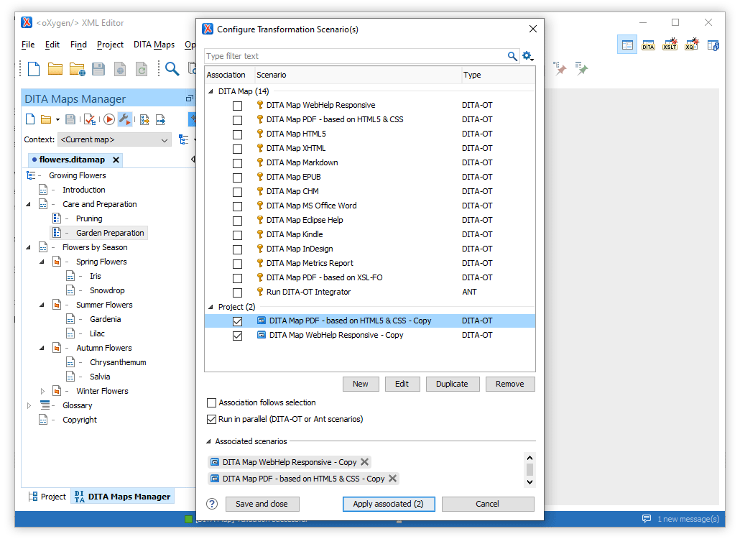This screenshot has height=539, width=740.
Task: Click the help question mark icon in the dialog
Action: click(x=213, y=504)
